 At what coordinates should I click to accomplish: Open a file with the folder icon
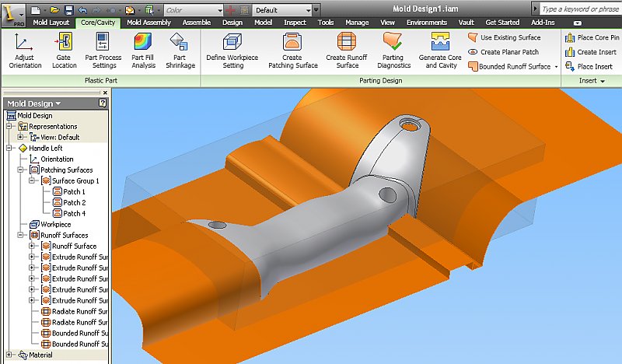pos(54,10)
